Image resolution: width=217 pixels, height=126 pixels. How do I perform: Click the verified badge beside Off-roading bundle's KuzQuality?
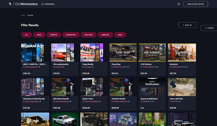(63, 67)
